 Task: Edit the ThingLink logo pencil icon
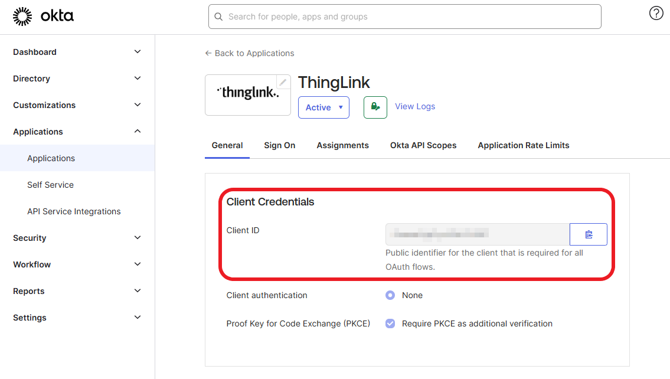pyautogui.click(x=283, y=82)
